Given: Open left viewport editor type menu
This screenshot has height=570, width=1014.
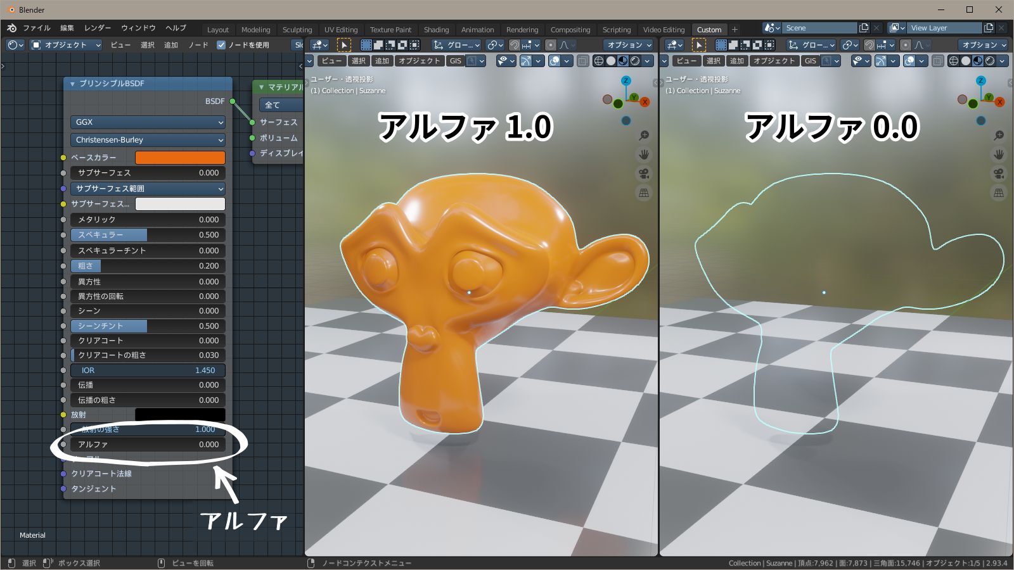Looking at the screenshot, I should 319,45.
